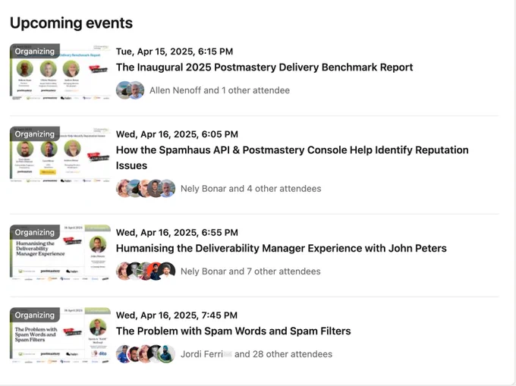This screenshot has height=386, width=516.
Task: Click attendee avatar stack for John Peters event
Action: click(146, 271)
